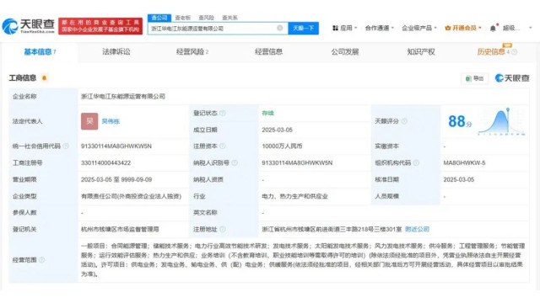Image resolution: width=540 pixels, height=303 pixels.
Task: Click the orange badge icon beside 工商信息
Action: 44,78
